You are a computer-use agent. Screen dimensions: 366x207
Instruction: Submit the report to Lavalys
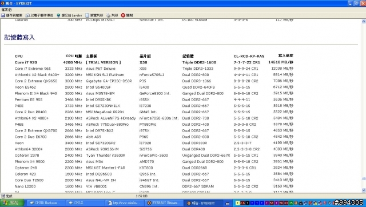click(x=69, y=15)
